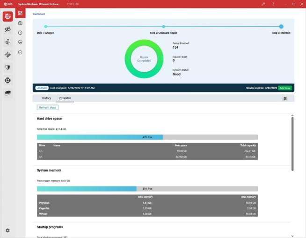Open the crosshair target sidebar icon
The image size is (306, 238).
(x=8, y=55)
